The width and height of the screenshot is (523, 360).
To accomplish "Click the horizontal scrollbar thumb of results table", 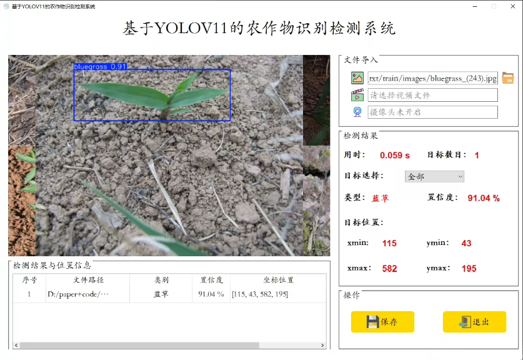I will [139, 346].
